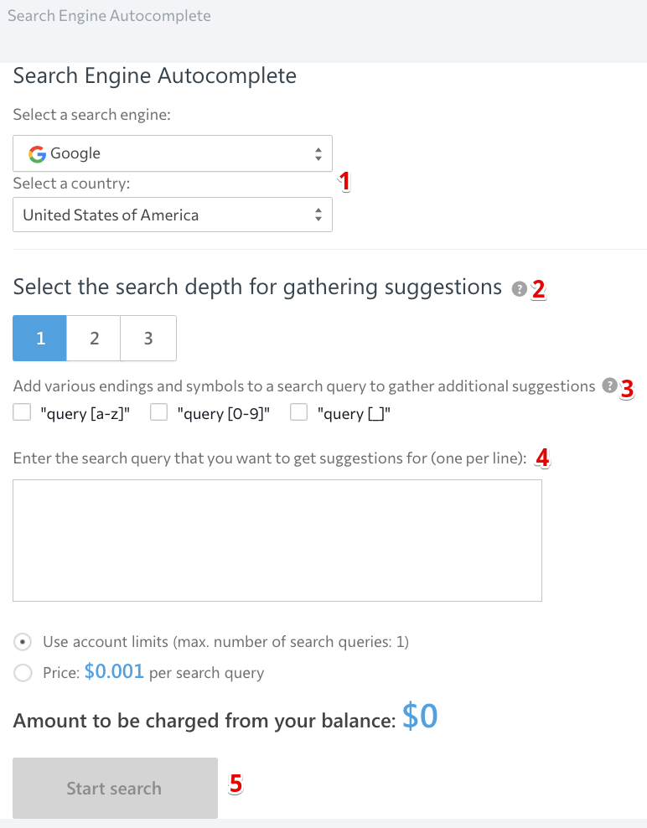Select search depth 3
Image resolution: width=647 pixels, height=828 pixels.
[x=148, y=338]
